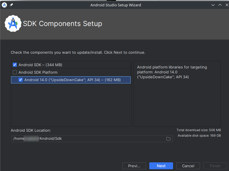
Task: Click the greyed-out Finish button
Action: pyautogui.click(x=215, y=166)
